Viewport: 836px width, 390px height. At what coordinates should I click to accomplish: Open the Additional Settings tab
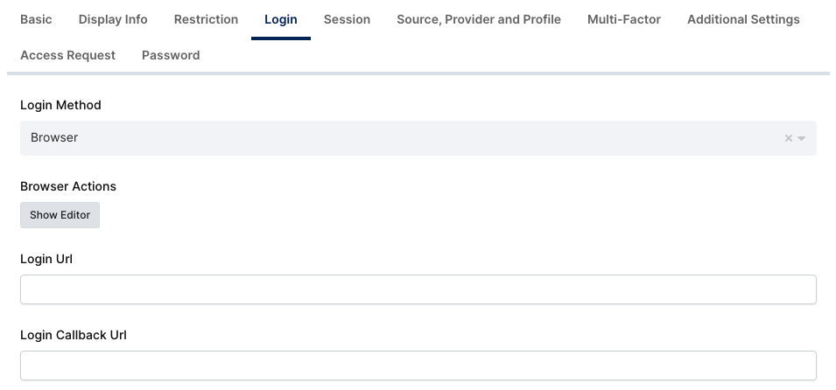[743, 19]
